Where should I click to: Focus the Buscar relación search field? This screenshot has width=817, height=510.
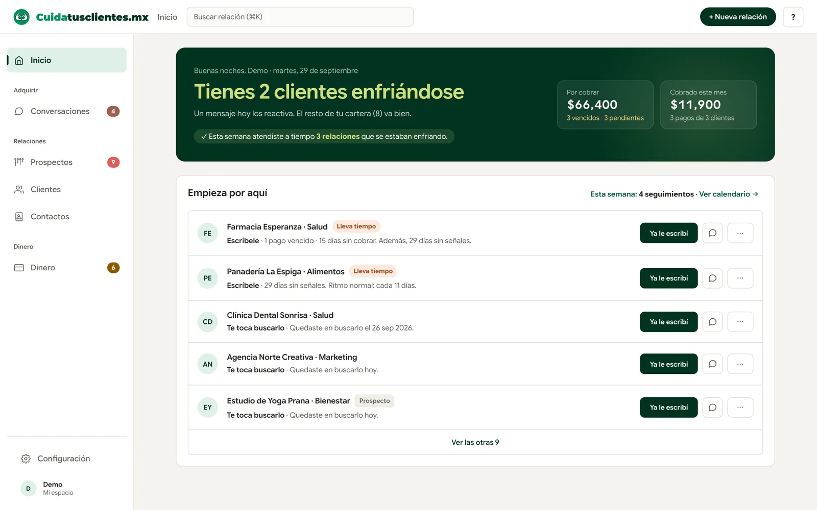[x=300, y=17]
